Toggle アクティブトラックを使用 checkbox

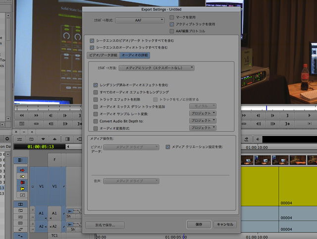coord(172,24)
